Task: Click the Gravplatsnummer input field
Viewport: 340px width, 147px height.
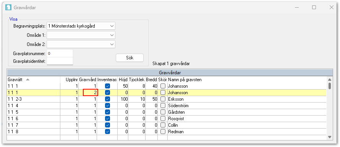Action: click(x=60, y=53)
